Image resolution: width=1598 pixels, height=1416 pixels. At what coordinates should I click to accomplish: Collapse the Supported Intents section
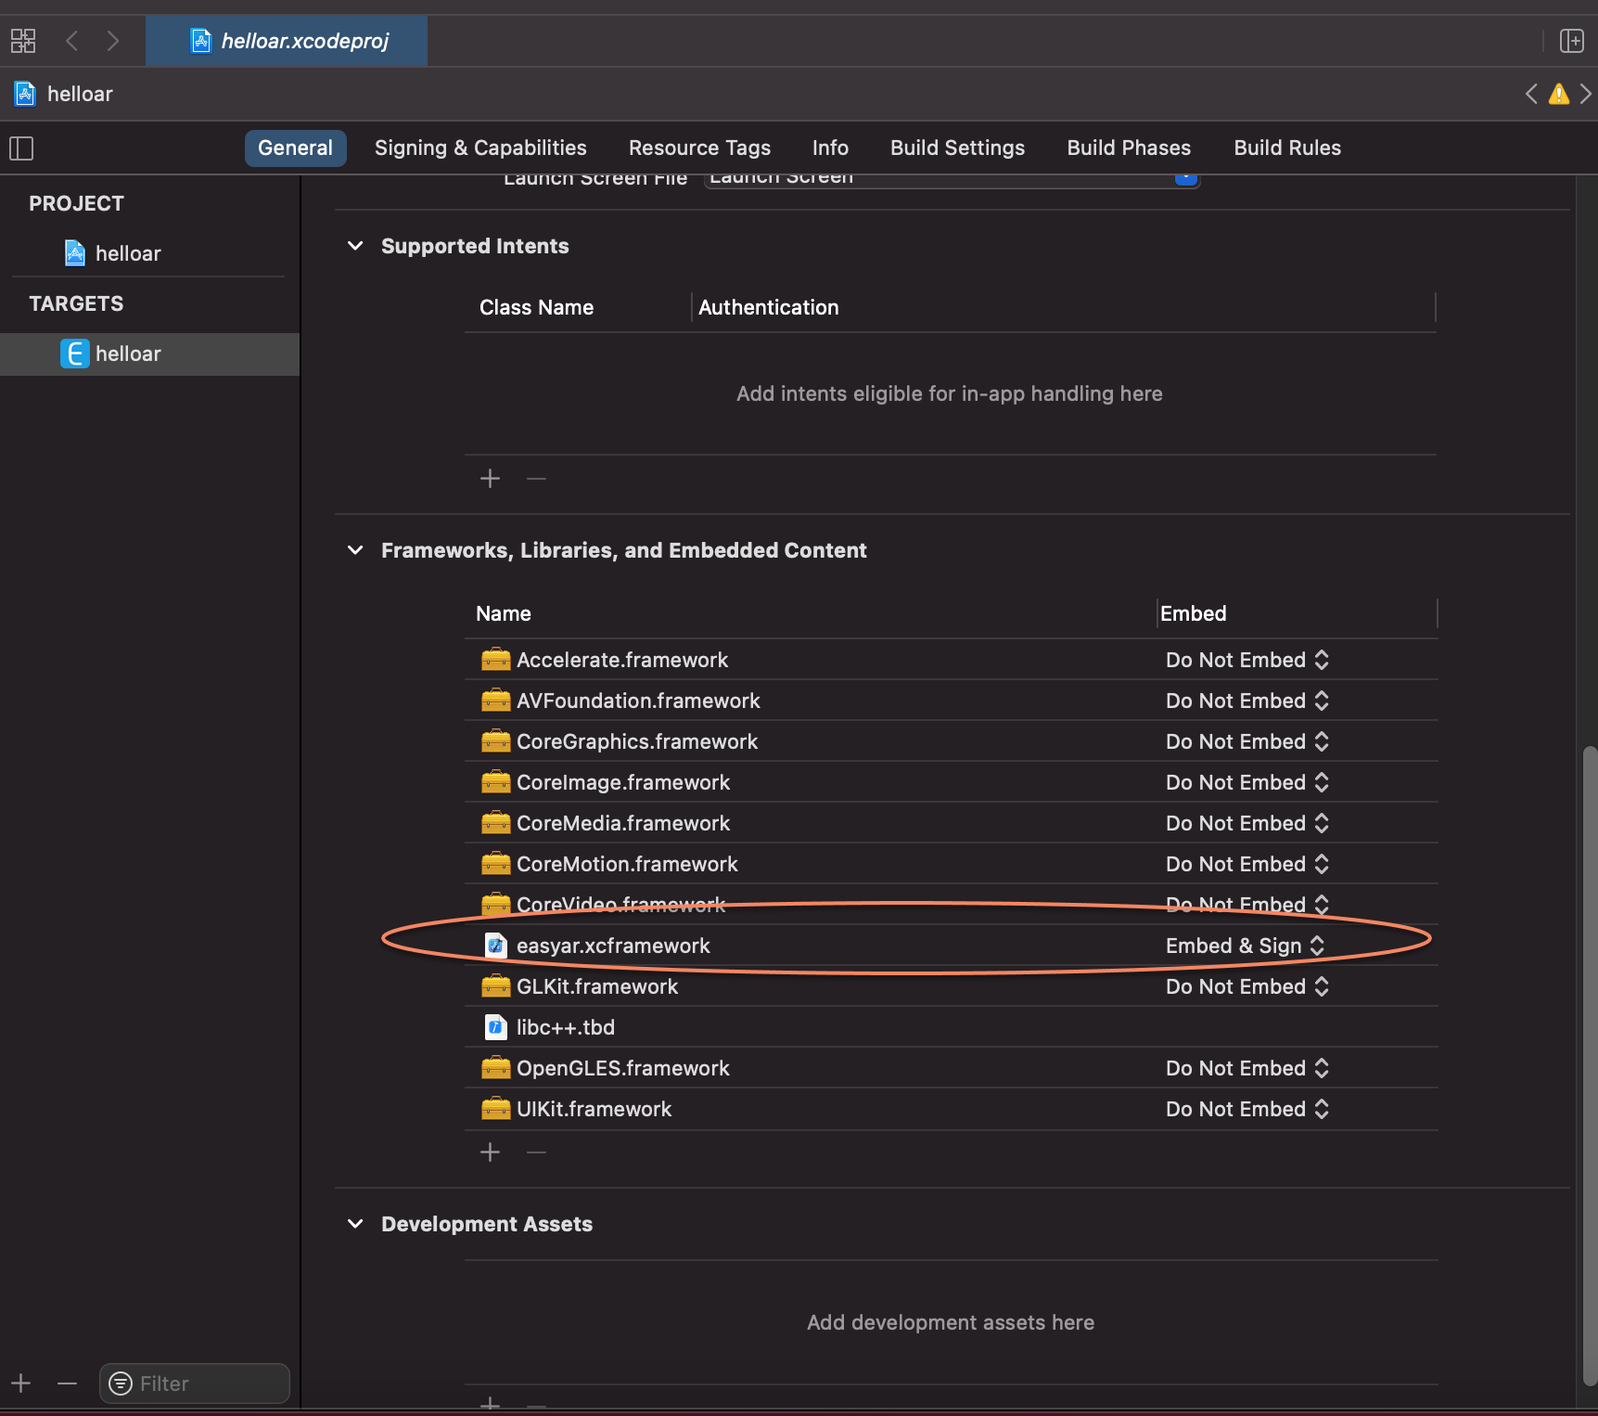pos(355,245)
